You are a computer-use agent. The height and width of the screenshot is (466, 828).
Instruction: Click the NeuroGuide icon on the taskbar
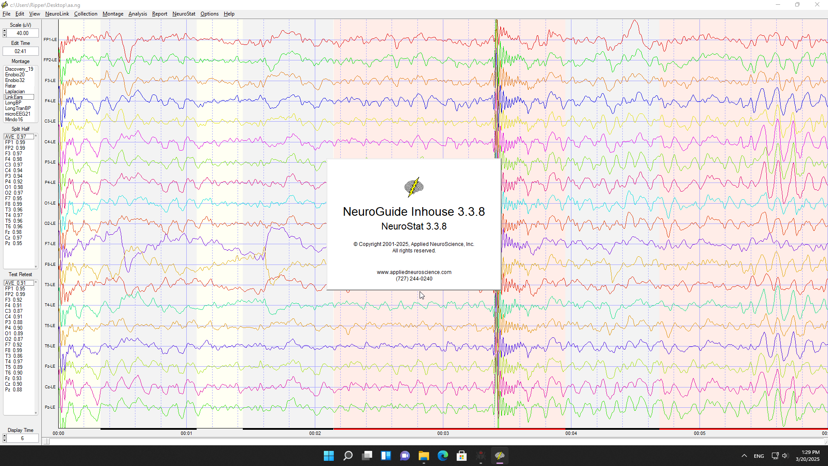click(500, 456)
